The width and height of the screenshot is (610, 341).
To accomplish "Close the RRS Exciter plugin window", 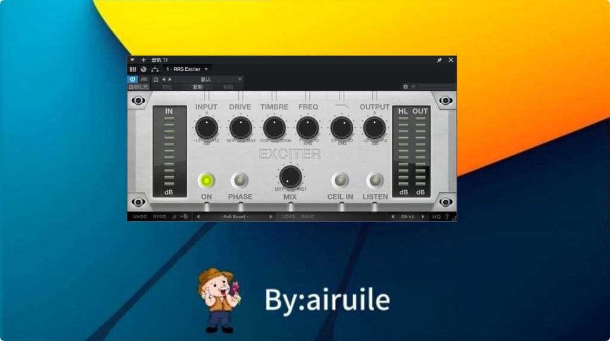I will 451,60.
